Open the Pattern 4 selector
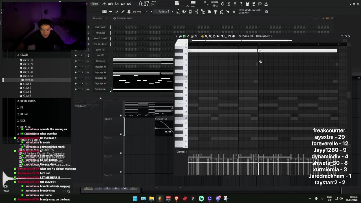Screen dimensions: 361x203 tap(164, 12)
